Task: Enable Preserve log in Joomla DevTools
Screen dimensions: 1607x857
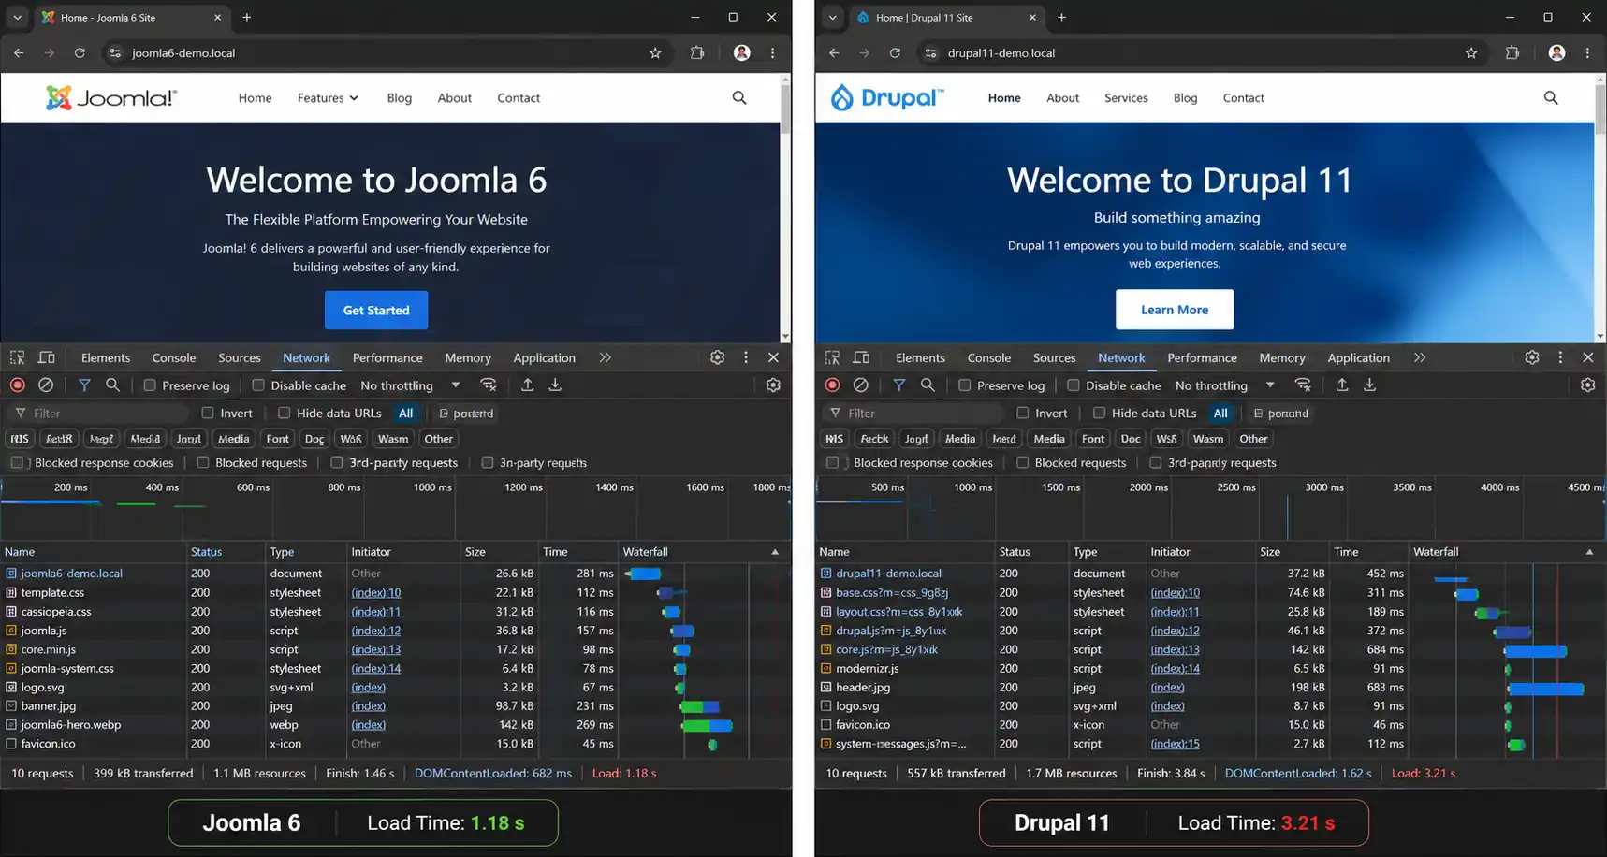Action: (150, 385)
